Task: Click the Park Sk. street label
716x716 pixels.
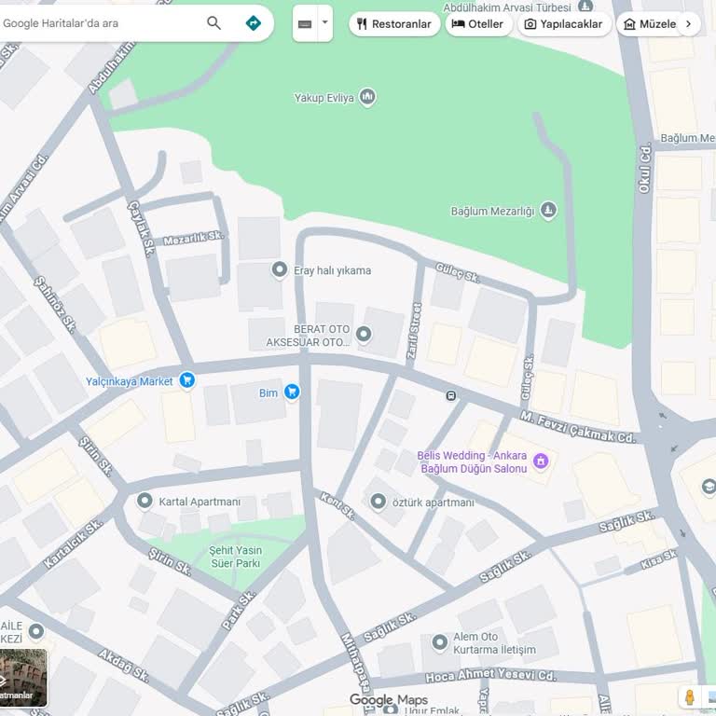Action: [x=239, y=611]
